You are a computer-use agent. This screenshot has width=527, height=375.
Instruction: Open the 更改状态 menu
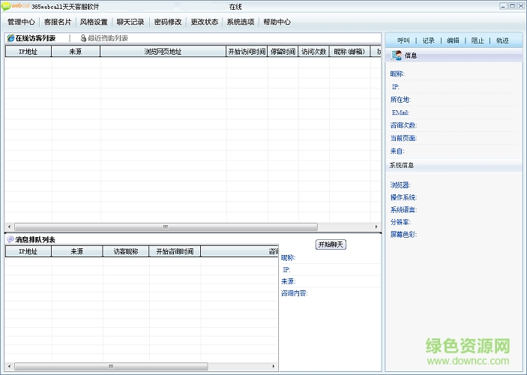[x=204, y=22]
